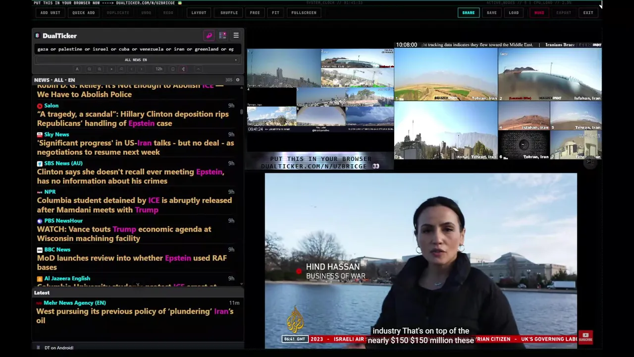Toggle the 12h time range button

click(159, 69)
